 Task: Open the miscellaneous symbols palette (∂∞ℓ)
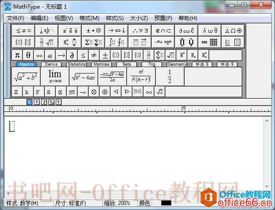(186, 31)
